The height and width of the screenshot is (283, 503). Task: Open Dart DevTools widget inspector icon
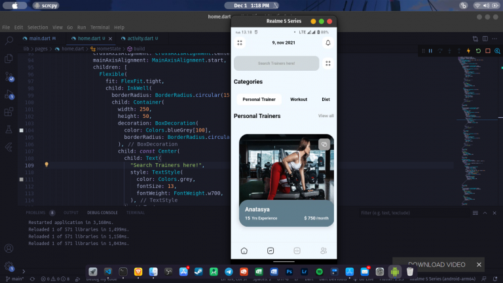(497, 51)
